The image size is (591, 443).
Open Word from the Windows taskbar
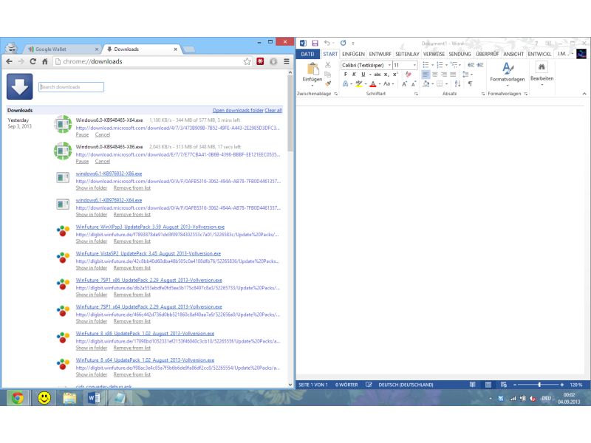click(x=94, y=397)
